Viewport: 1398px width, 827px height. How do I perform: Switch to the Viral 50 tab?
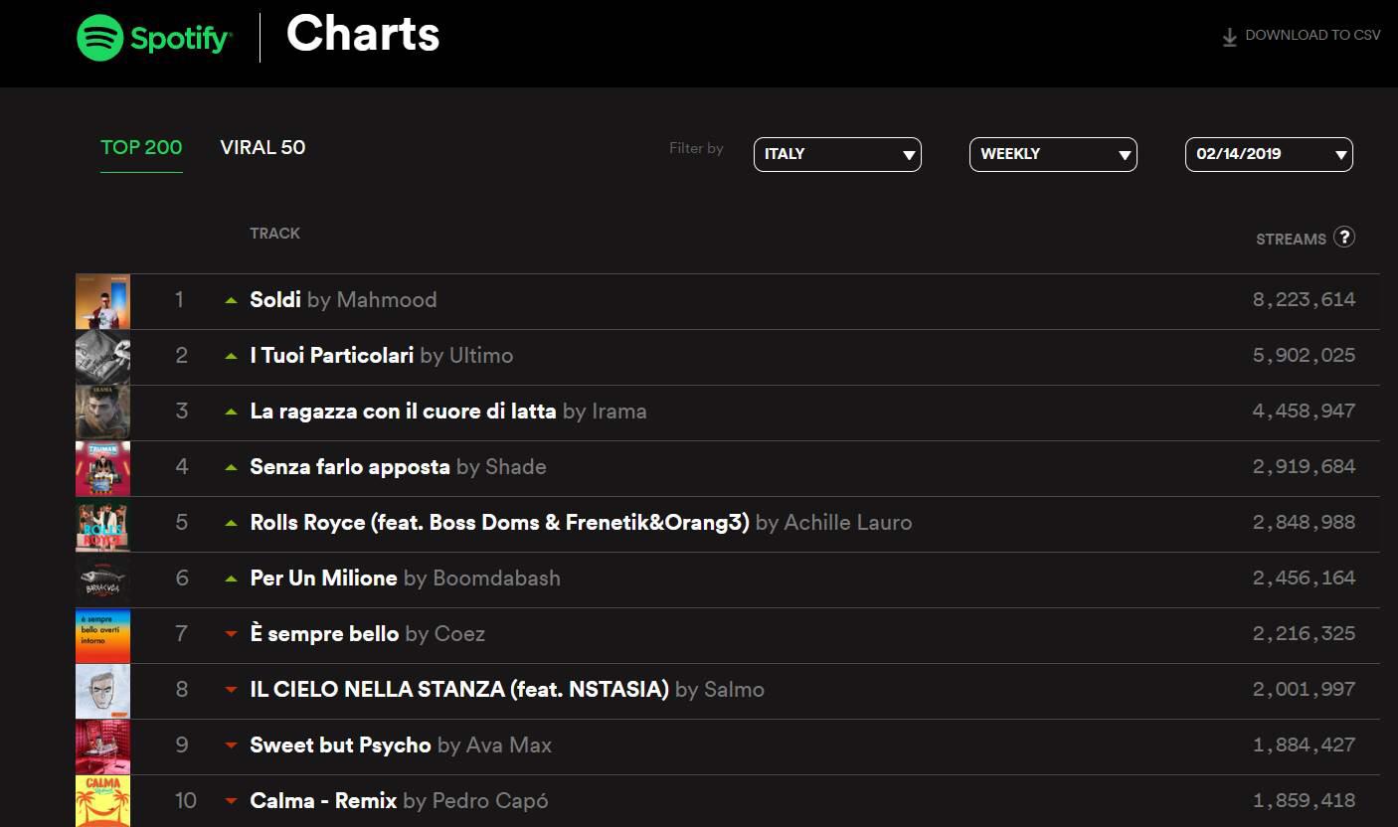pyautogui.click(x=262, y=147)
